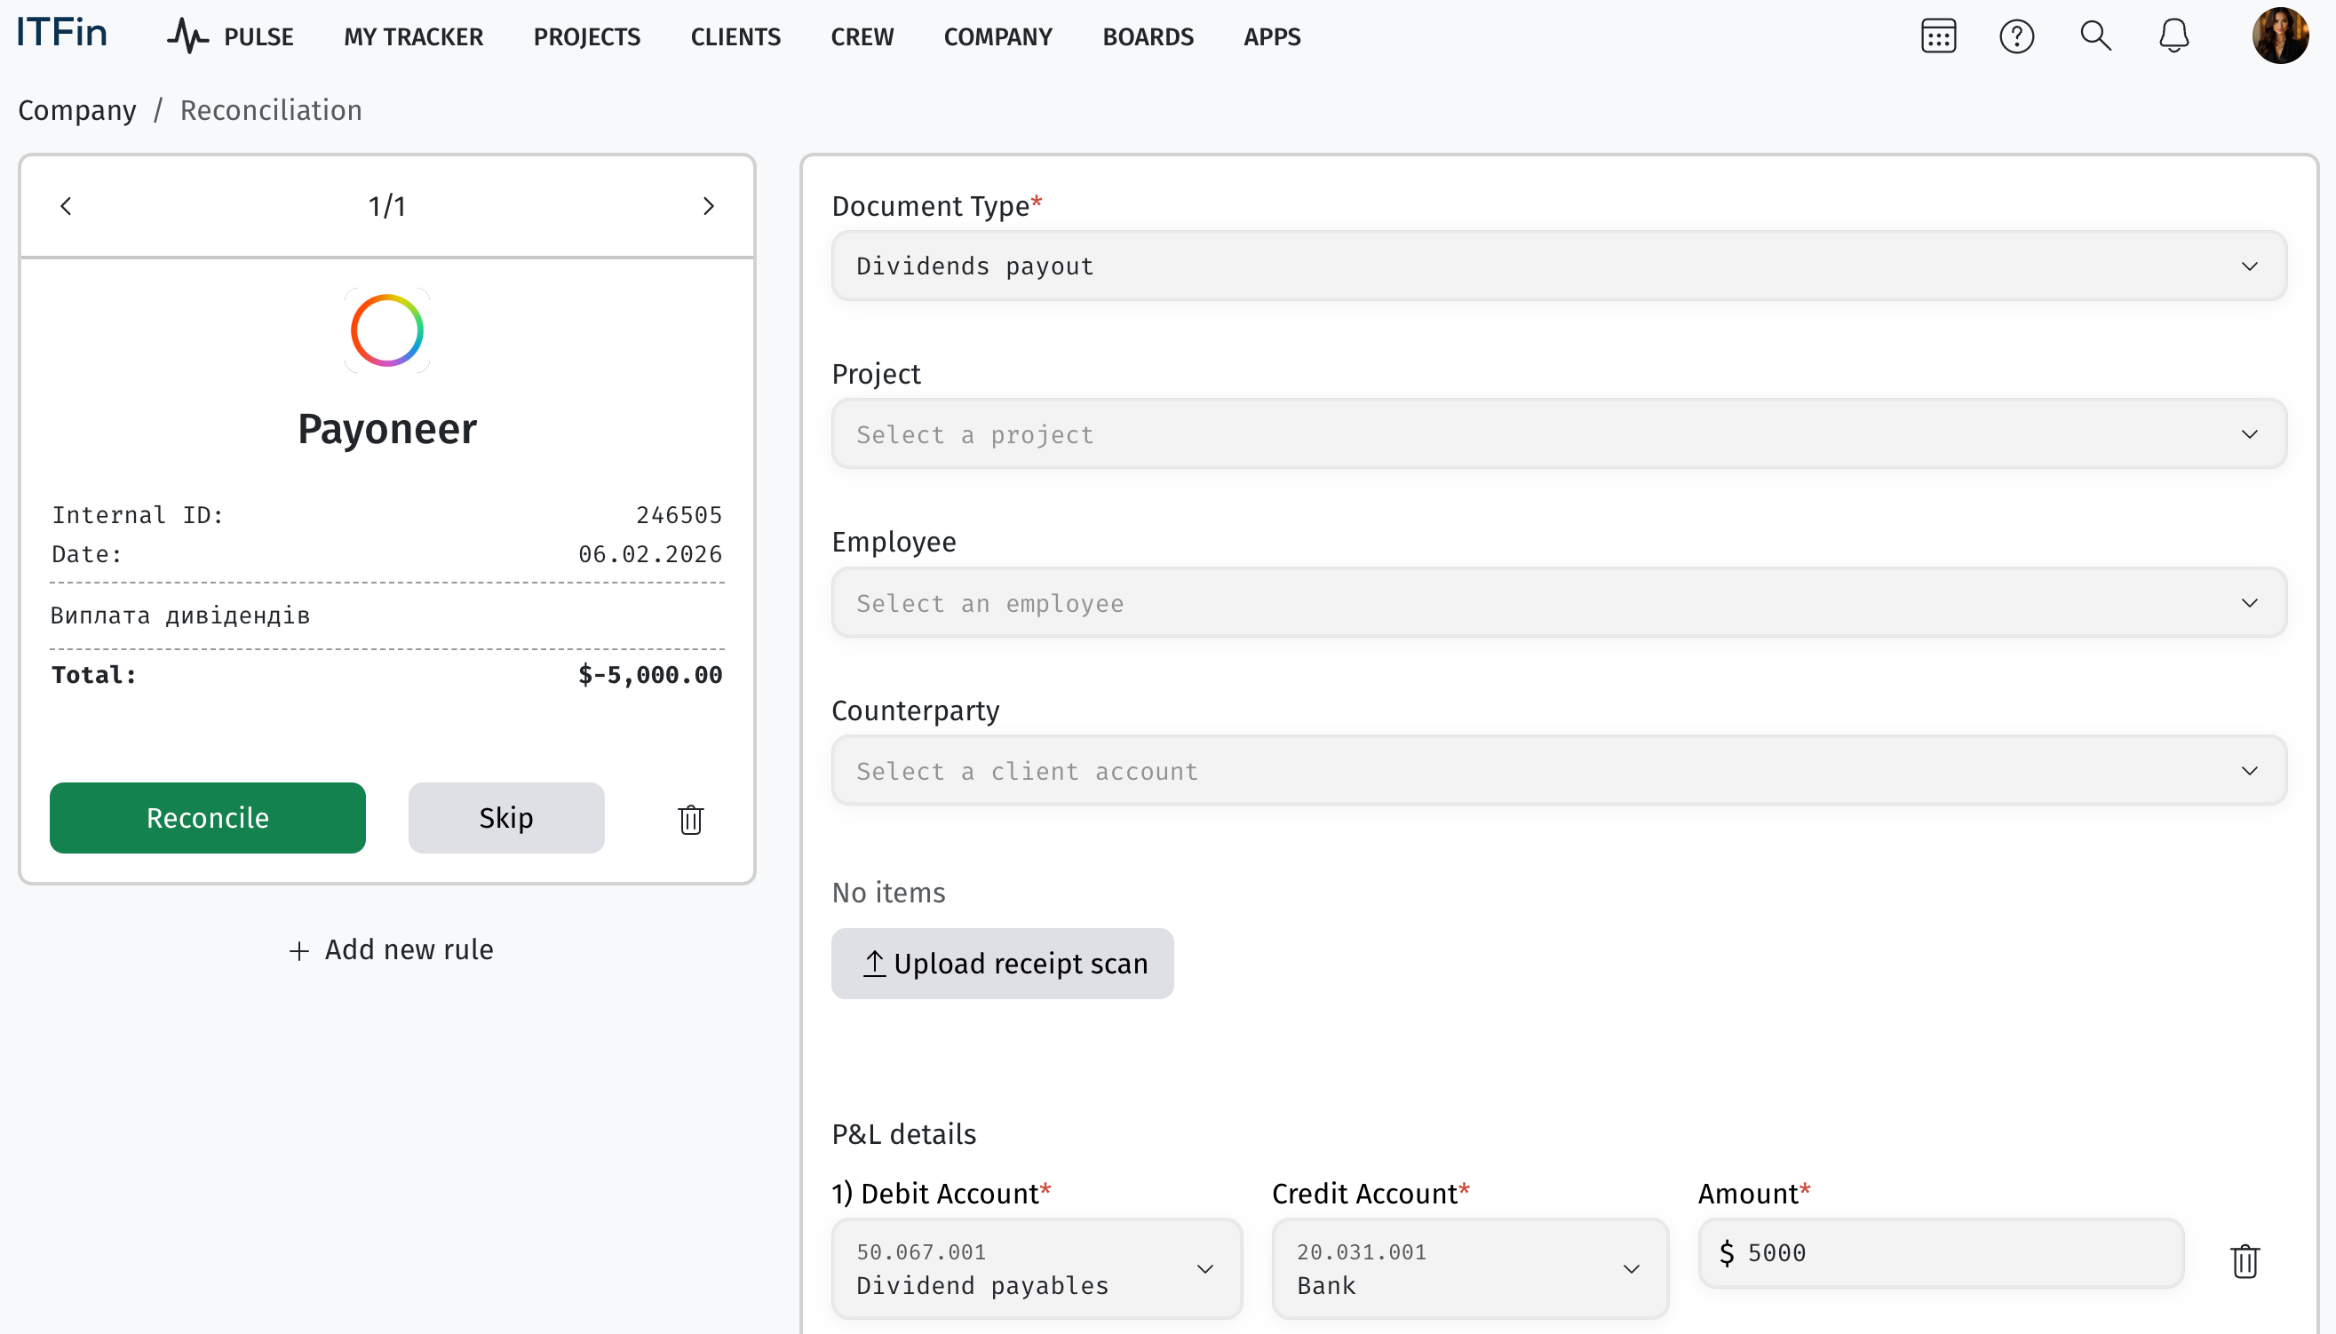Image resolution: width=2336 pixels, height=1334 pixels.
Task: Click the ITFin logo
Action: [62, 33]
